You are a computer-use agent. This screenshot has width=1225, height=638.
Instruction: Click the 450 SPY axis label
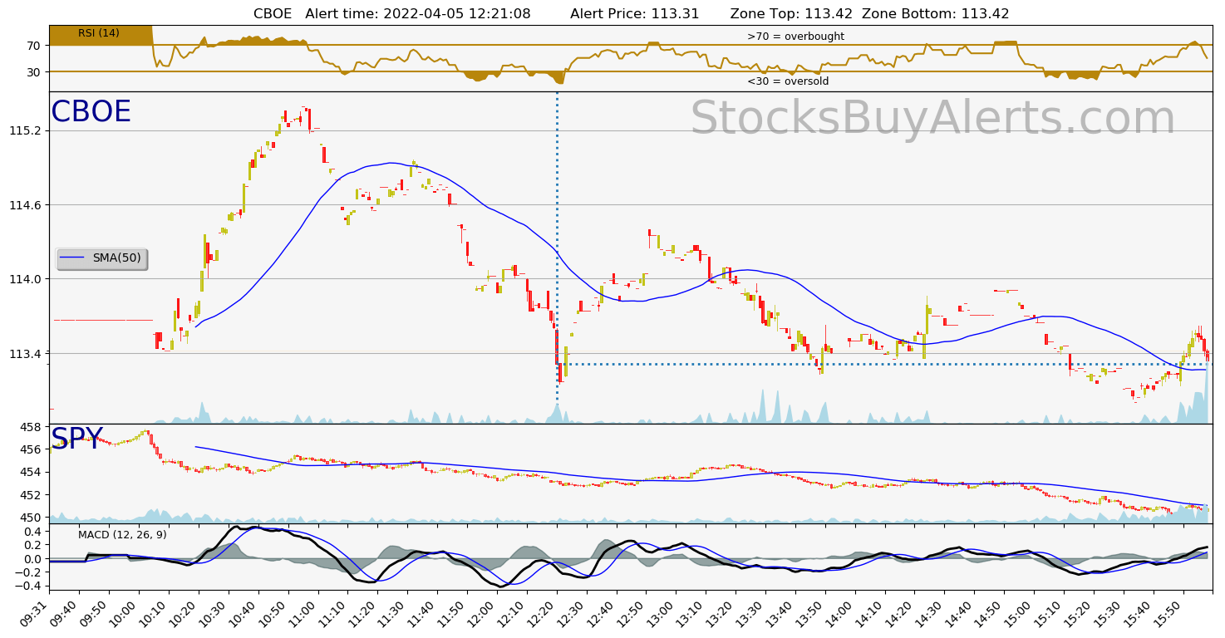pyautogui.click(x=32, y=518)
